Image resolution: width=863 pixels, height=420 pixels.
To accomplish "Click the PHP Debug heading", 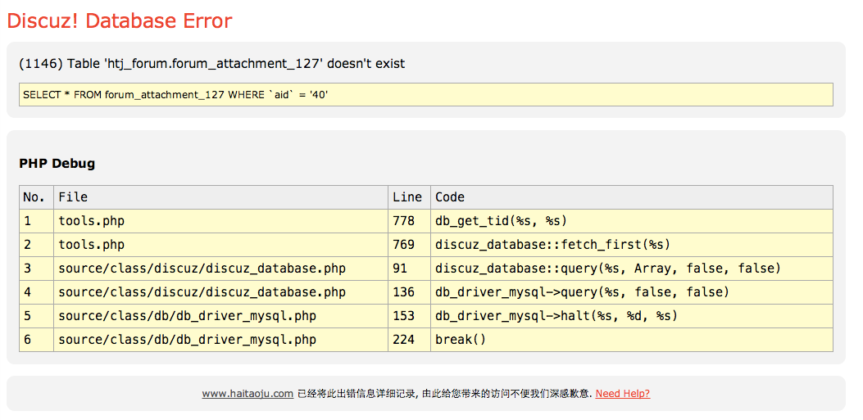I will tap(57, 163).
